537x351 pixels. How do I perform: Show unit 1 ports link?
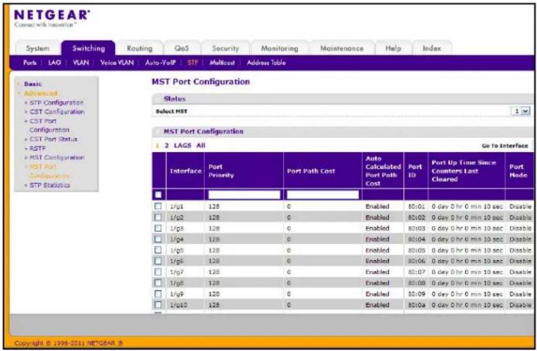click(158, 146)
